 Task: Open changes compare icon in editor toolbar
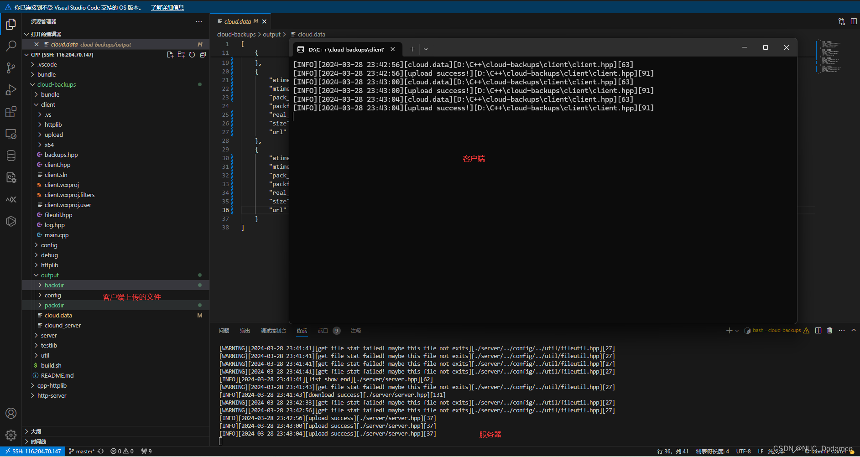click(x=842, y=21)
